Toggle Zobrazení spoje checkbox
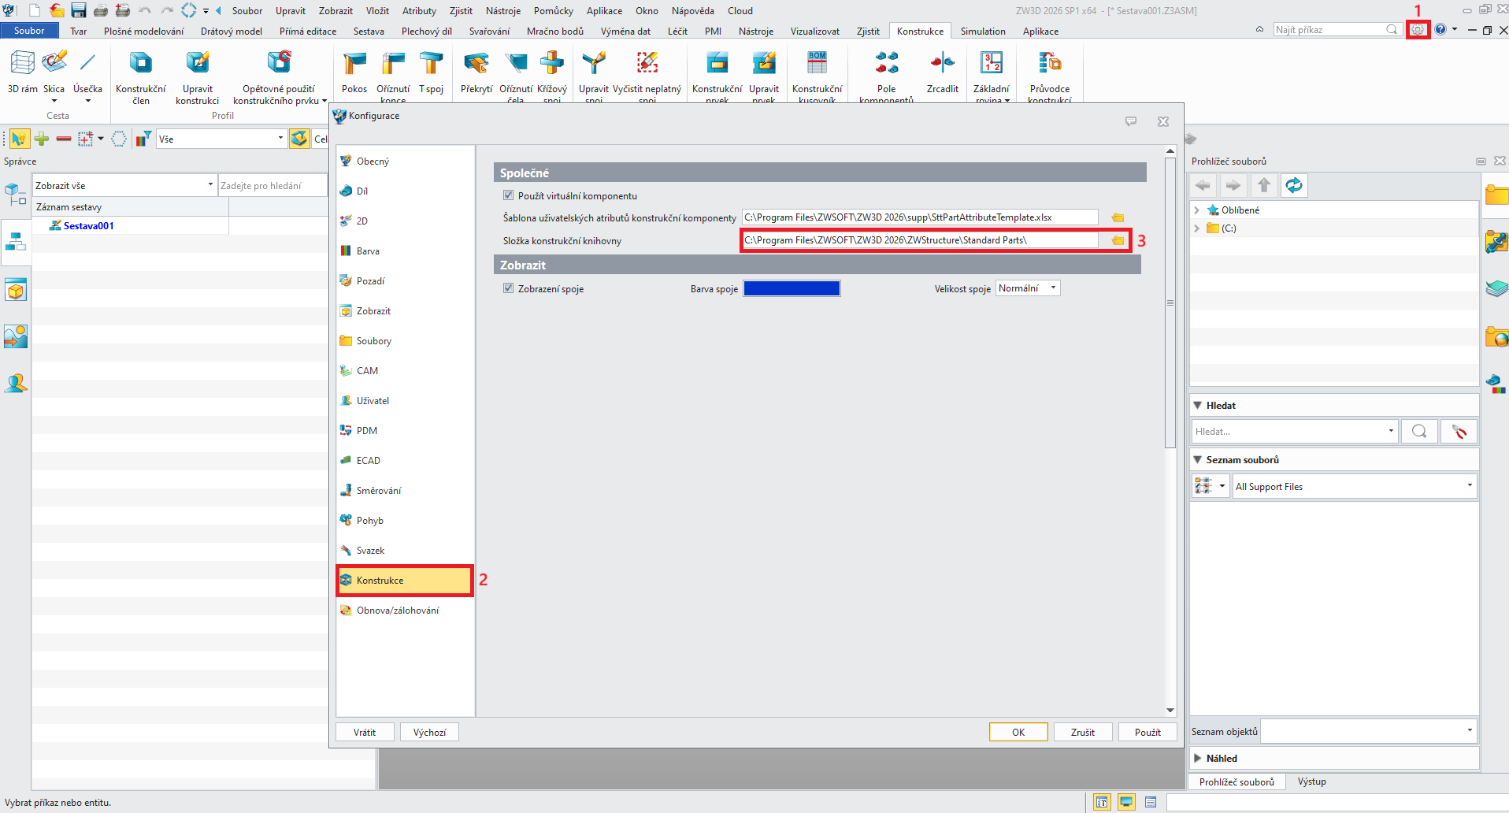This screenshot has height=813, width=1509. click(508, 288)
